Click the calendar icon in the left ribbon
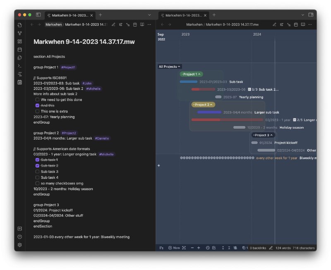This screenshot has height=270, width=331. (x=19, y=50)
